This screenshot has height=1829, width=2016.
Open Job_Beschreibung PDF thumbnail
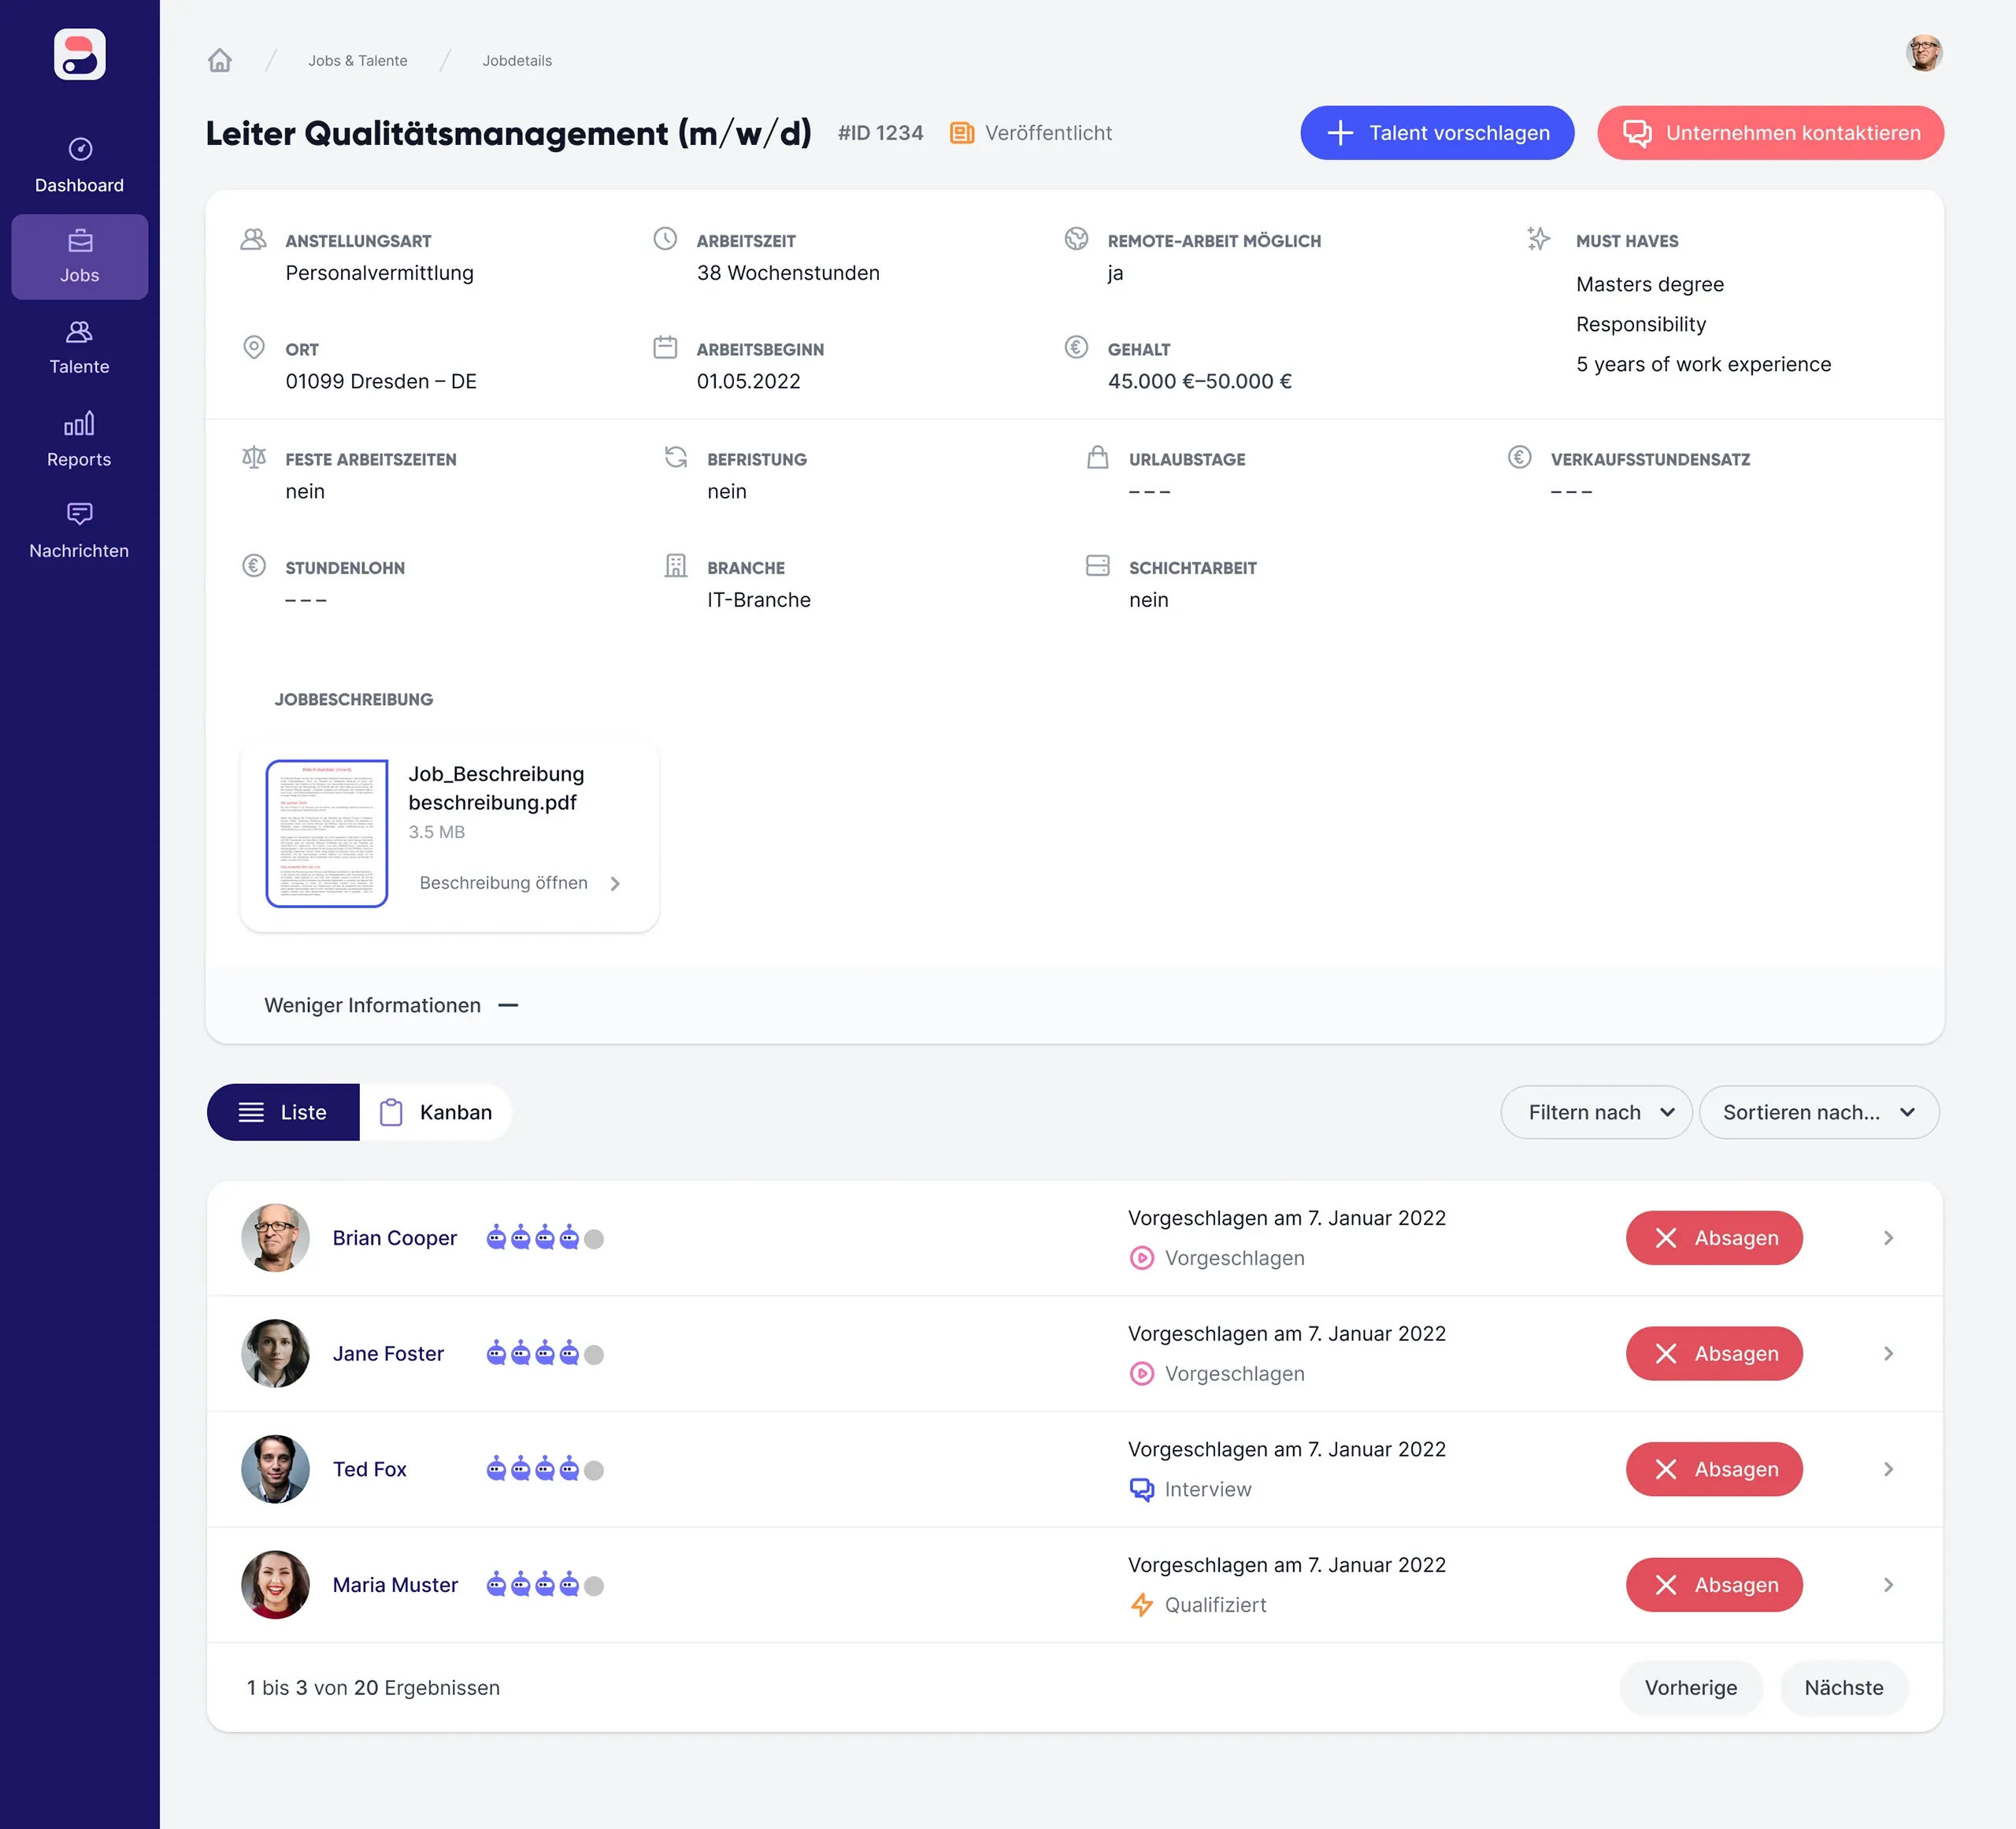326,833
